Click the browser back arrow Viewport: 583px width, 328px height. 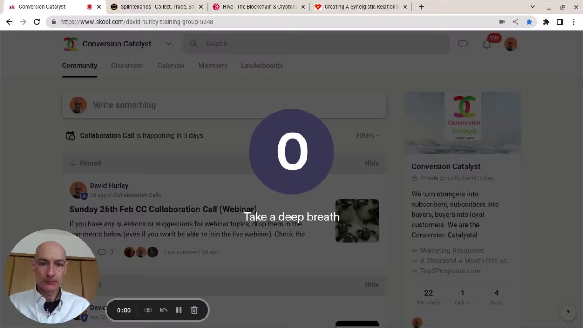[x=9, y=21]
